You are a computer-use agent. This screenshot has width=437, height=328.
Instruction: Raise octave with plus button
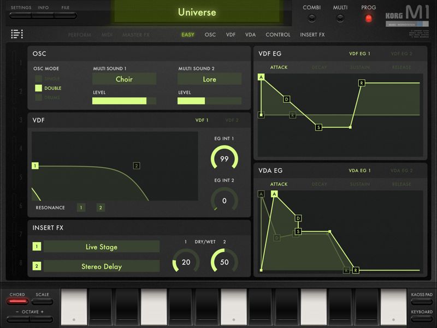[x=42, y=319]
